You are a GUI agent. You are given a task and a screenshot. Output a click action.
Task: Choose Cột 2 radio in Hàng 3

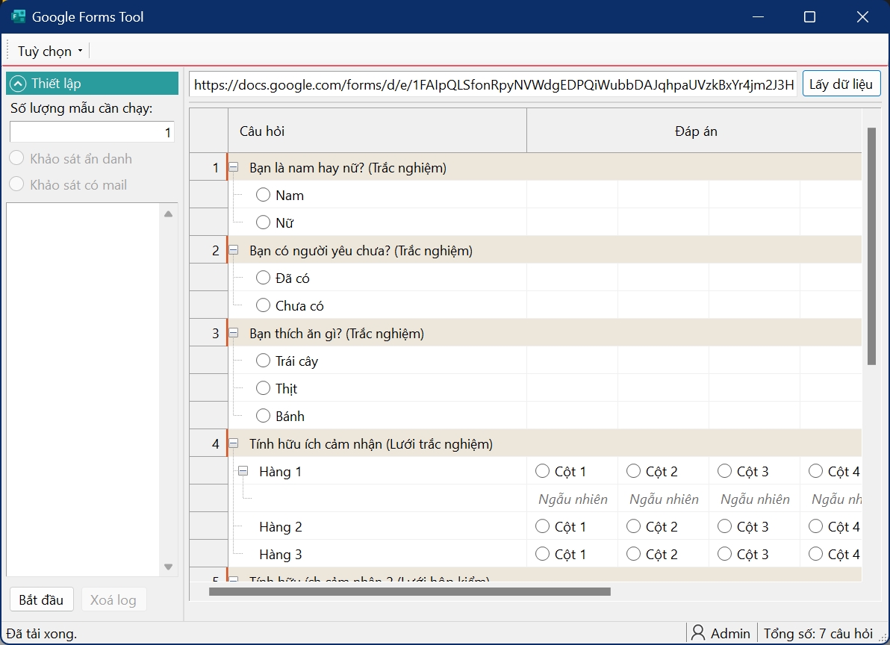(x=633, y=554)
